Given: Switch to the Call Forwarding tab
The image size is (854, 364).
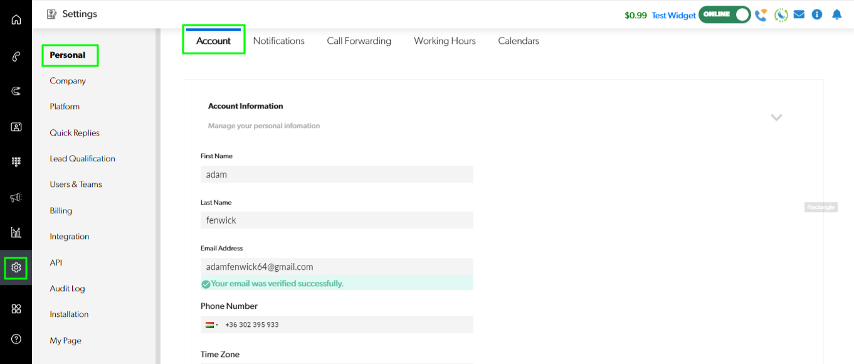Looking at the screenshot, I should 359,41.
